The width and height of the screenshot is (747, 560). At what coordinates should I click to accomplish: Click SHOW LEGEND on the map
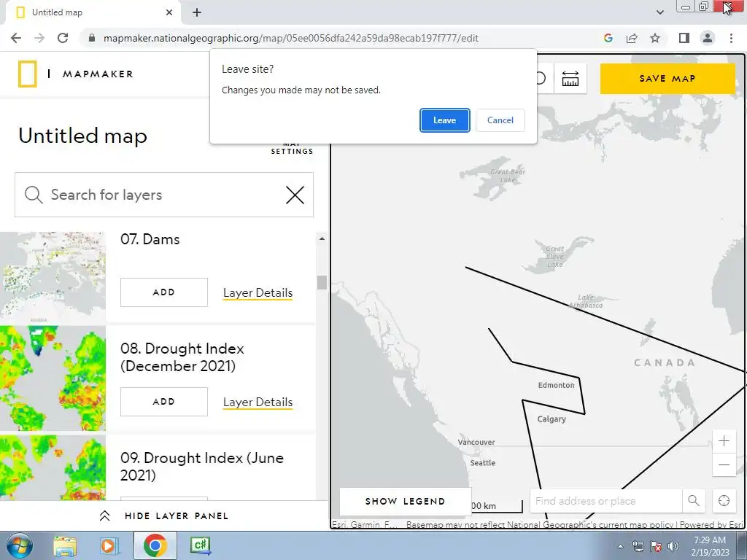(405, 501)
